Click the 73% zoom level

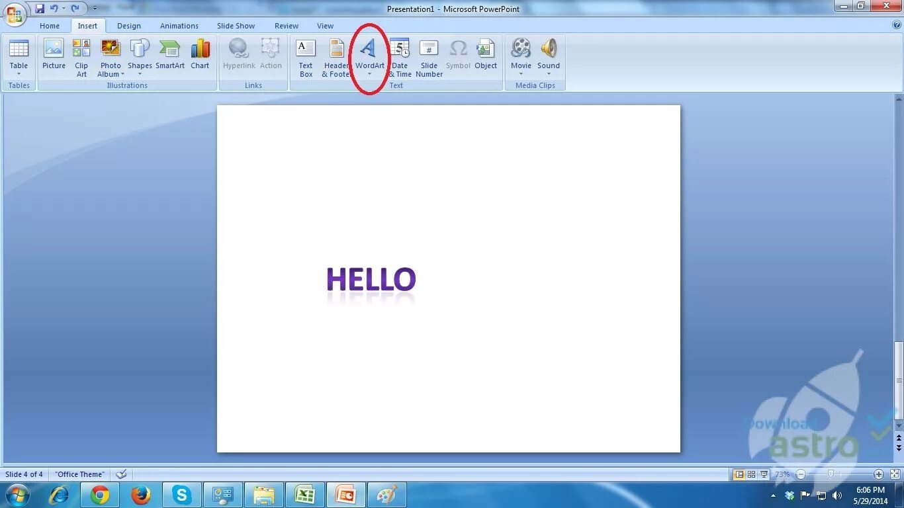tap(783, 474)
